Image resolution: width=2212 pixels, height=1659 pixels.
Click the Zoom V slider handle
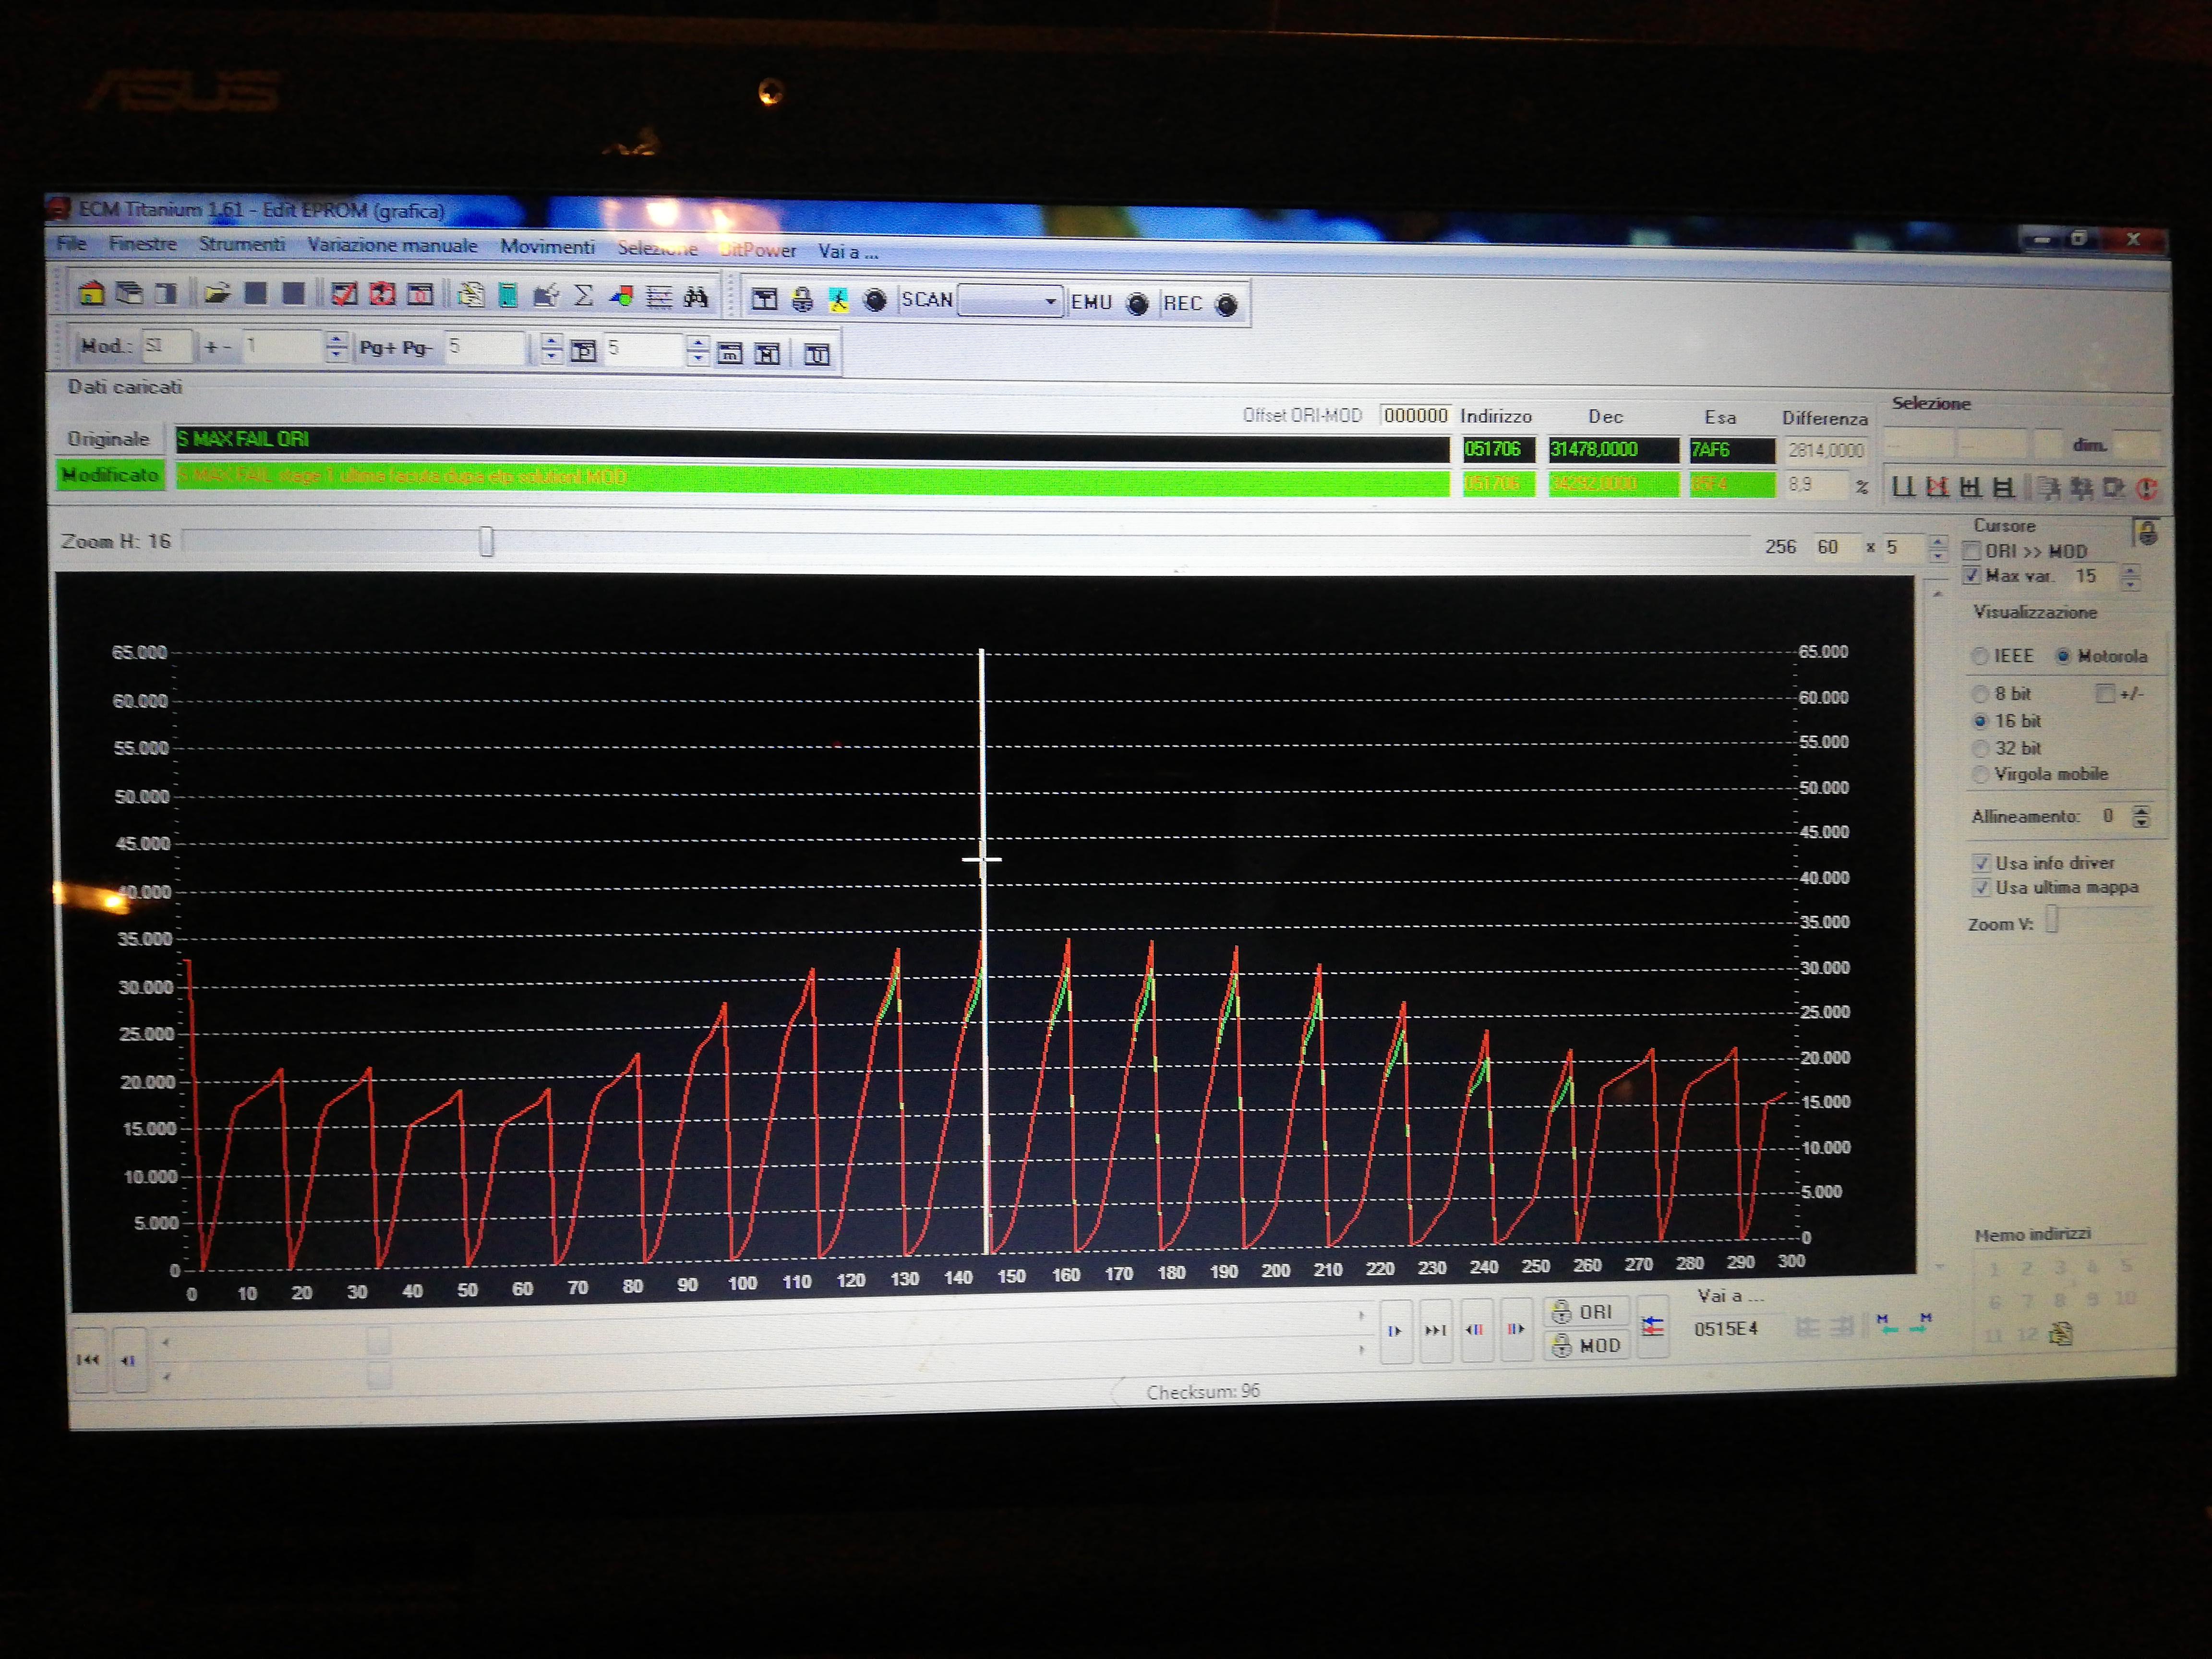2052,919
